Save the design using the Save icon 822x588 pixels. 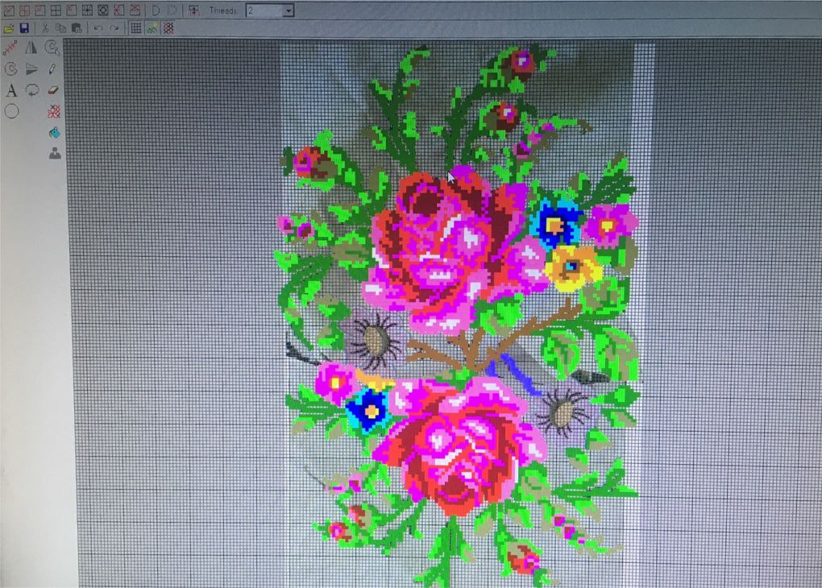pos(24,26)
